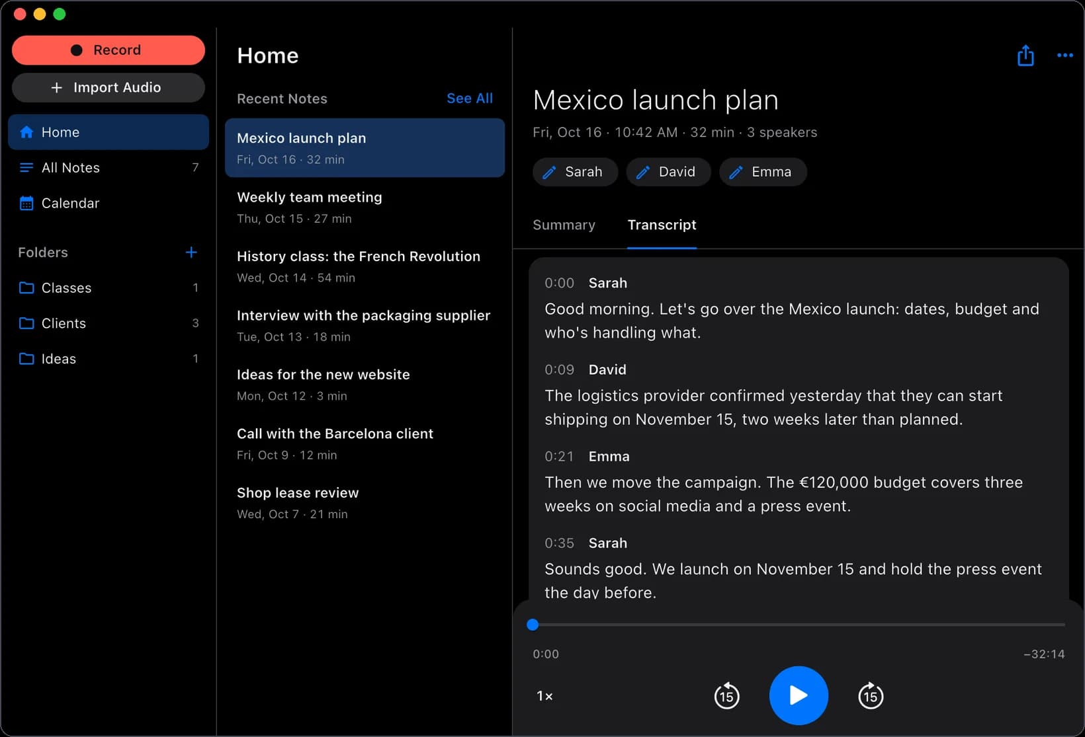
Task: Click the pencil icon on Emma's speaker chip
Action: click(x=736, y=173)
